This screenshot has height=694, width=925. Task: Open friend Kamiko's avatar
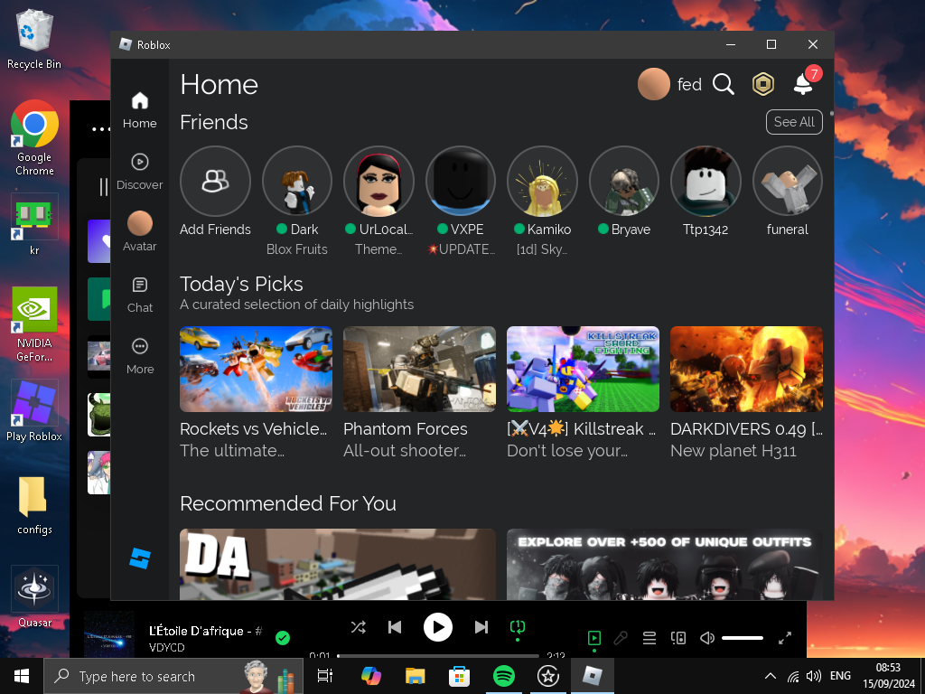542,181
